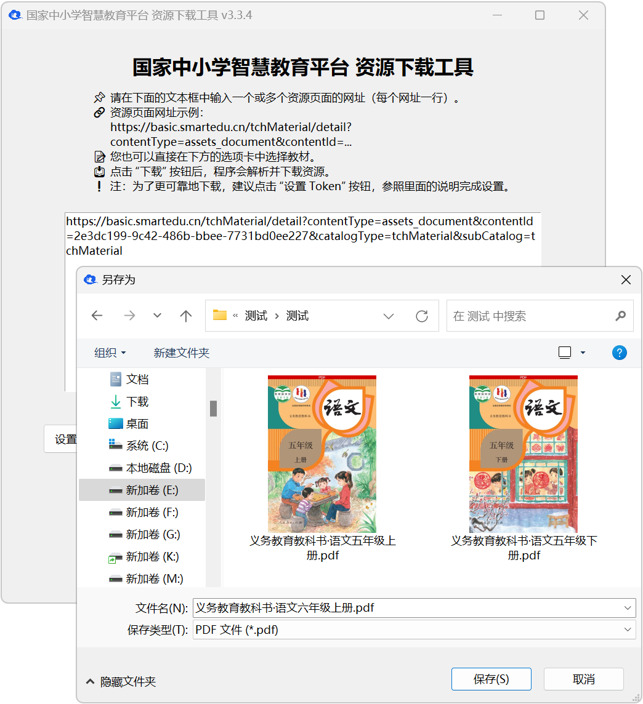Select 新加卷 (G:) drive

click(x=142, y=534)
